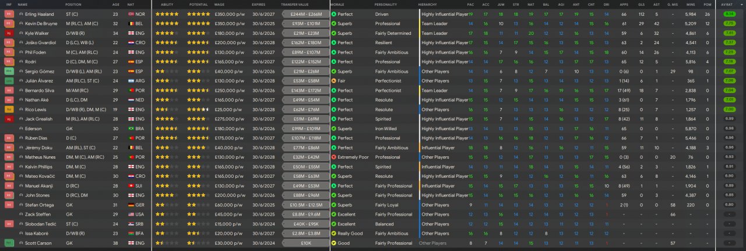This screenshot has height=251, width=746.
Task: Click the Switzerland flag in Manuel Akanji's row
Action: [131, 186]
